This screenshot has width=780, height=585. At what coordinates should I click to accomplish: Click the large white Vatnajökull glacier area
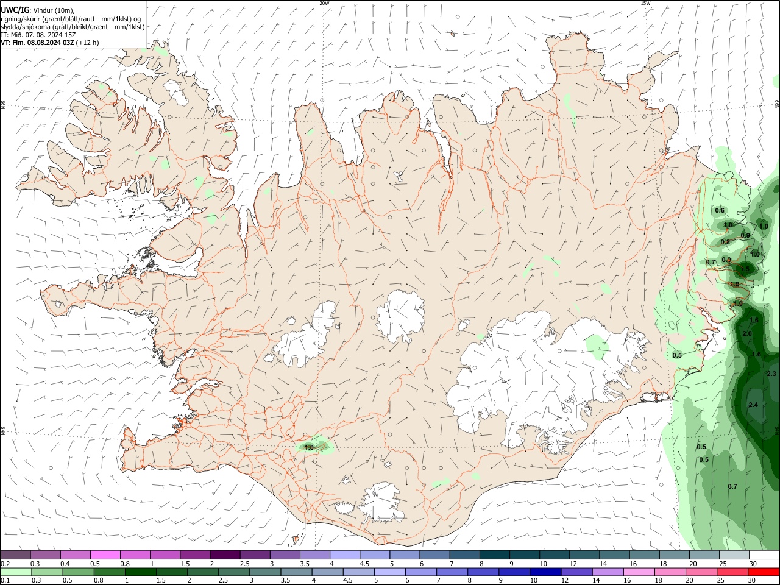pos(536,372)
